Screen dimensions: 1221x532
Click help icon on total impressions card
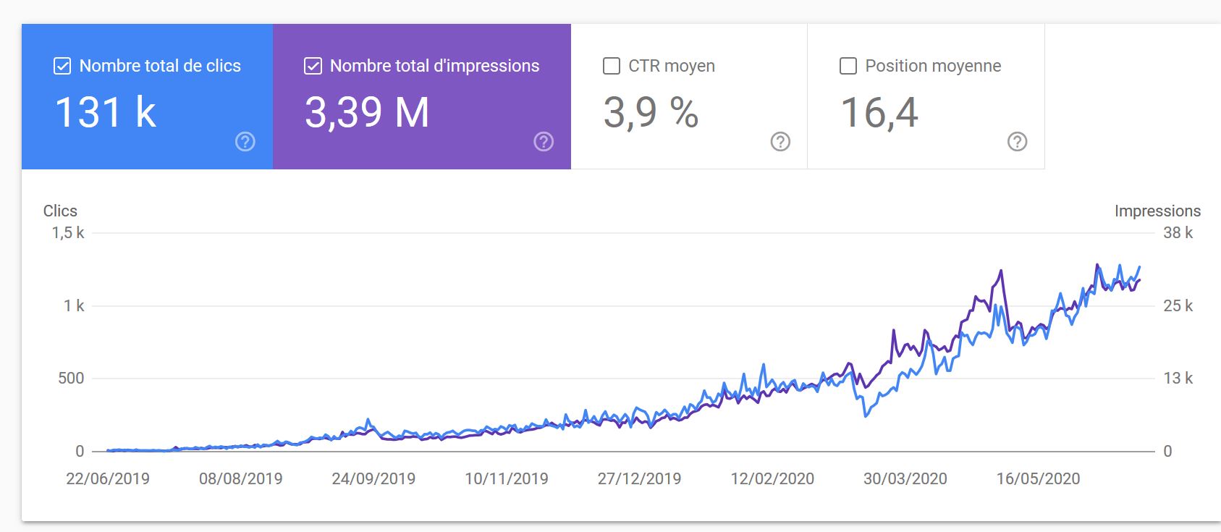(544, 142)
